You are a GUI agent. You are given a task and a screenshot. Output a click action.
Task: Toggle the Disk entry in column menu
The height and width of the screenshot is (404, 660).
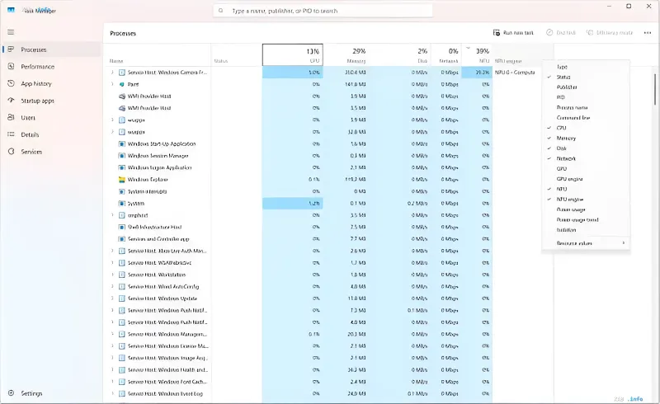coord(586,148)
